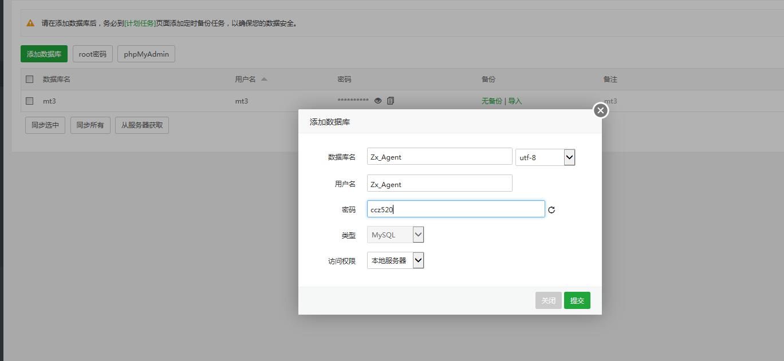Screen dimensions: 784x361
Task: Focus the database name input field
Action: coord(439,157)
